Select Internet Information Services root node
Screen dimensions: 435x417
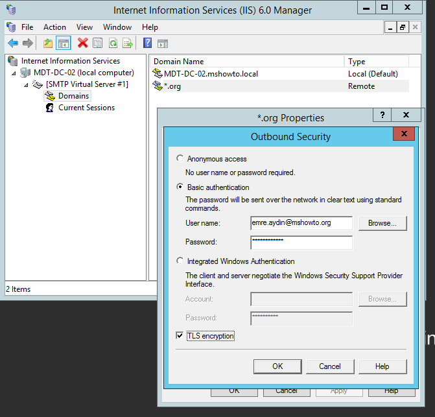[x=71, y=61]
